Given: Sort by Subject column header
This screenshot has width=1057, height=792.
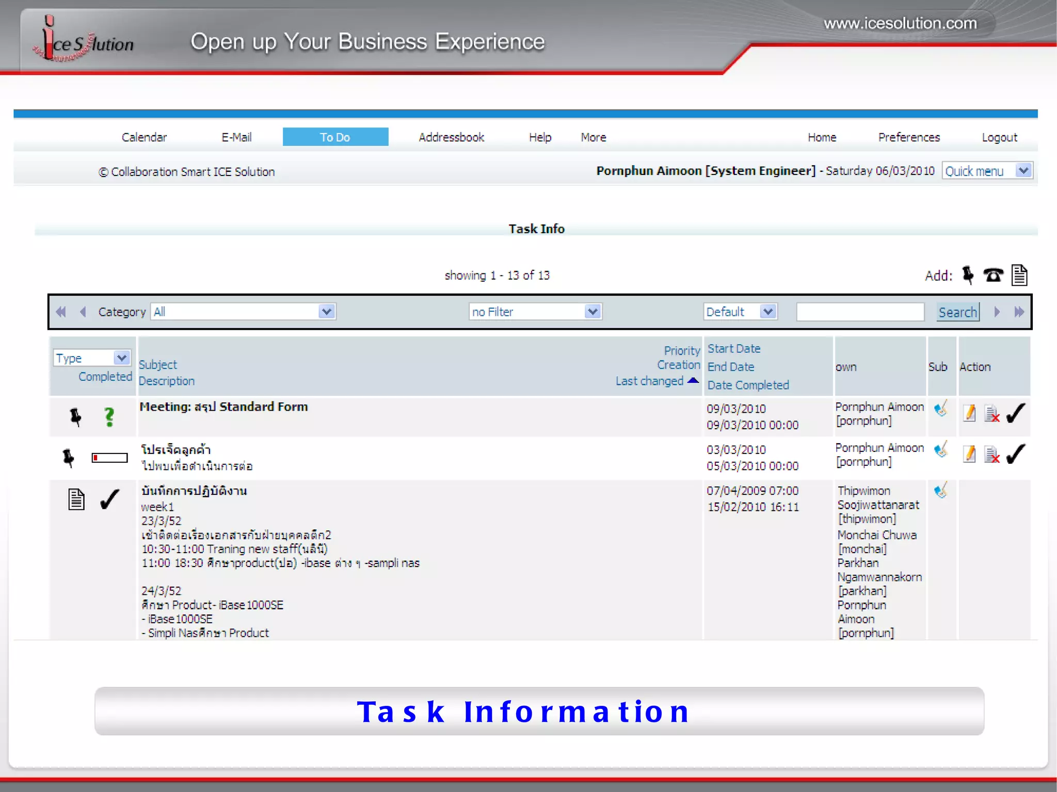Looking at the screenshot, I should click(x=158, y=365).
